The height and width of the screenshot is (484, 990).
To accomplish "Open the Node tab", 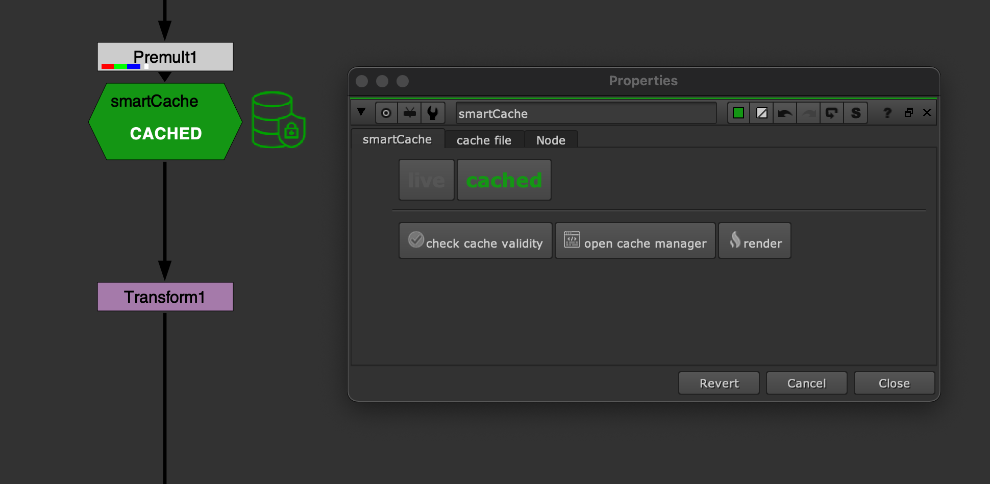I will tap(551, 140).
